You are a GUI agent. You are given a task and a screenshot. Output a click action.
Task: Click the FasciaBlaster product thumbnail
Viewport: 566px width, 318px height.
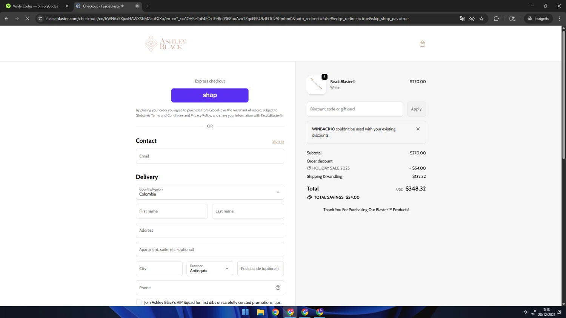point(317,85)
